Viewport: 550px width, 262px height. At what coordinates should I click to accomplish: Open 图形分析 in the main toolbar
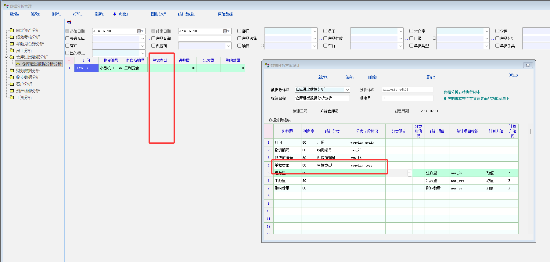[x=158, y=14]
